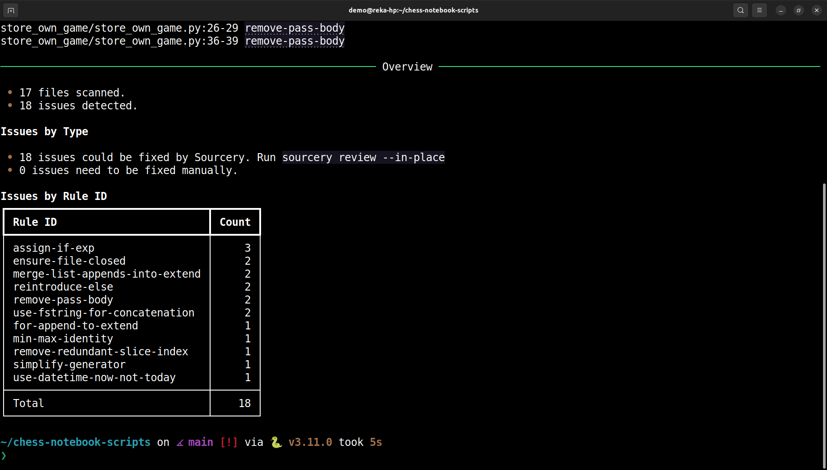Viewport: 827px width, 470px height.
Task: Open the terminal search
Action: (740, 10)
